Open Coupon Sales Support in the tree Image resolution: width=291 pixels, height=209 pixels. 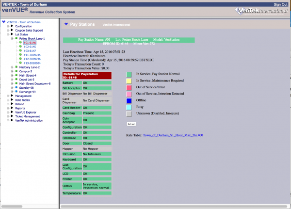29,31
